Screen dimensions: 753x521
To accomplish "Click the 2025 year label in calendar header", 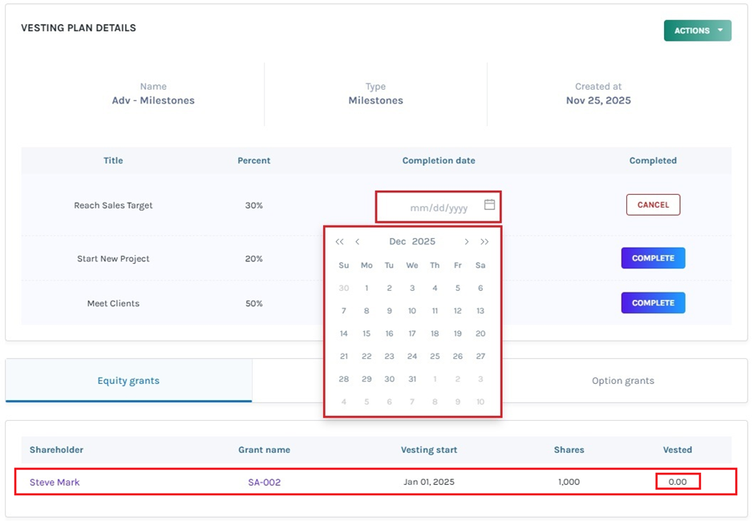I will tap(423, 242).
